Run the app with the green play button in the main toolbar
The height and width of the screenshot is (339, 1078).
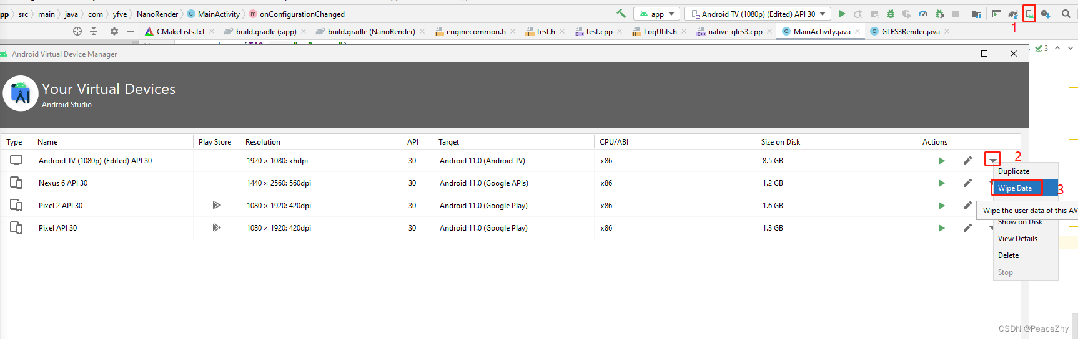click(x=842, y=14)
